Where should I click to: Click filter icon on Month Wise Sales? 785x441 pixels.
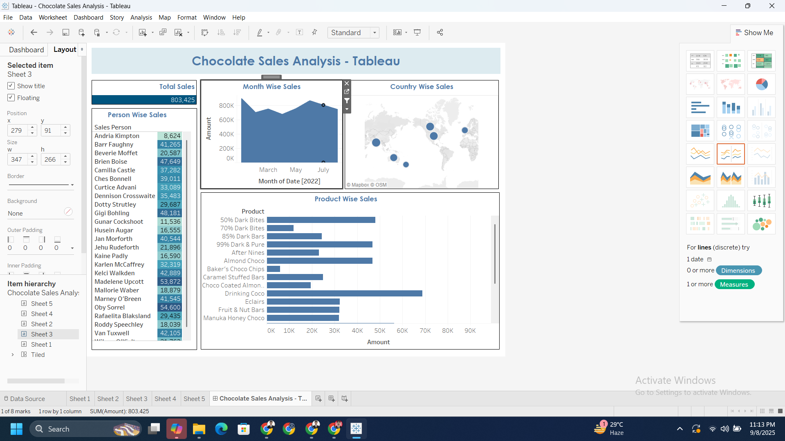click(347, 100)
